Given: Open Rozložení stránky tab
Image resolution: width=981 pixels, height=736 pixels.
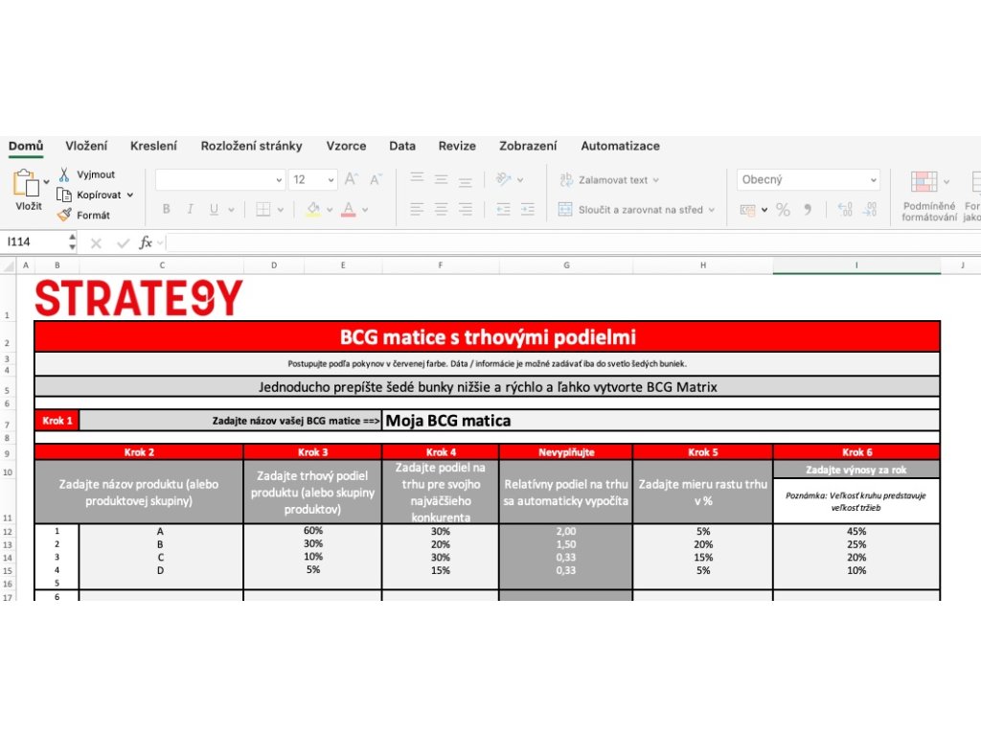Looking at the screenshot, I should 252,146.
